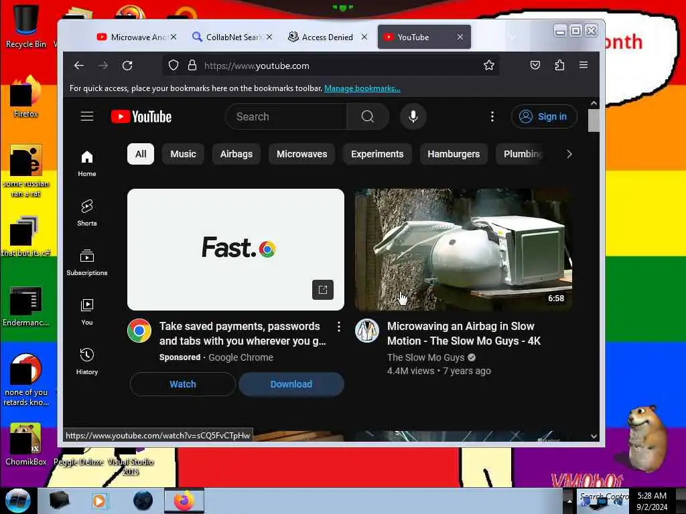
Task: Open the sponsored ad three-dot options
Action: [338, 327]
